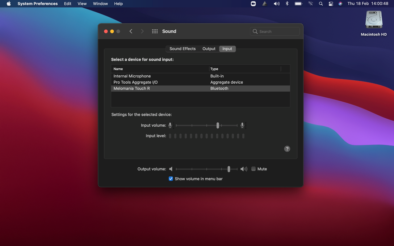Open the Spotlight search magnifier icon

(x=320, y=4)
